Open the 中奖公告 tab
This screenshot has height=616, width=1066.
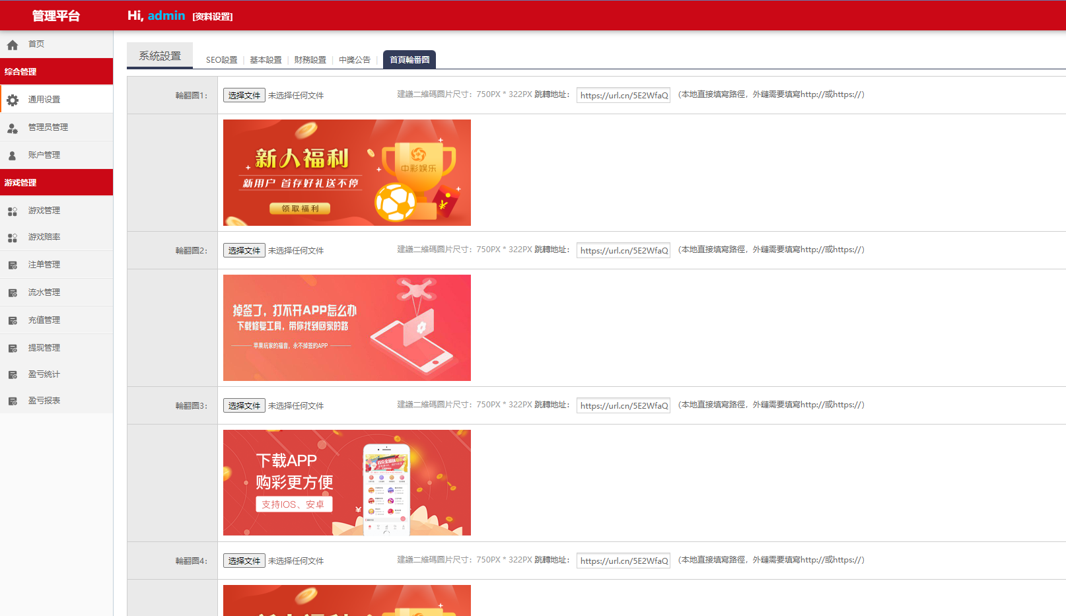pyautogui.click(x=354, y=59)
